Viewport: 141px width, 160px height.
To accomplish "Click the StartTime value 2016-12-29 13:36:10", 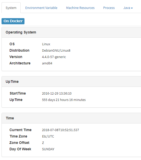I will coord(57,94).
